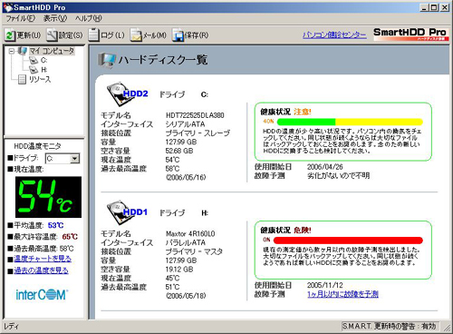
Task: Click the 保存(R) floppy save icon
Action: coord(178,35)
